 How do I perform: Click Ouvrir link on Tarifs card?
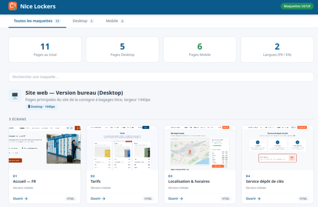point(98,199)
